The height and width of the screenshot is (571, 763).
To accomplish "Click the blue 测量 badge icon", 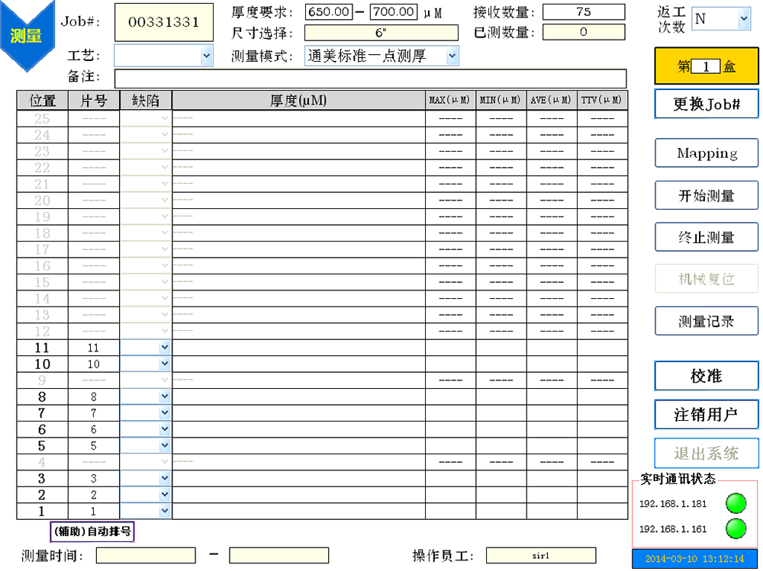I will point(27,36).
